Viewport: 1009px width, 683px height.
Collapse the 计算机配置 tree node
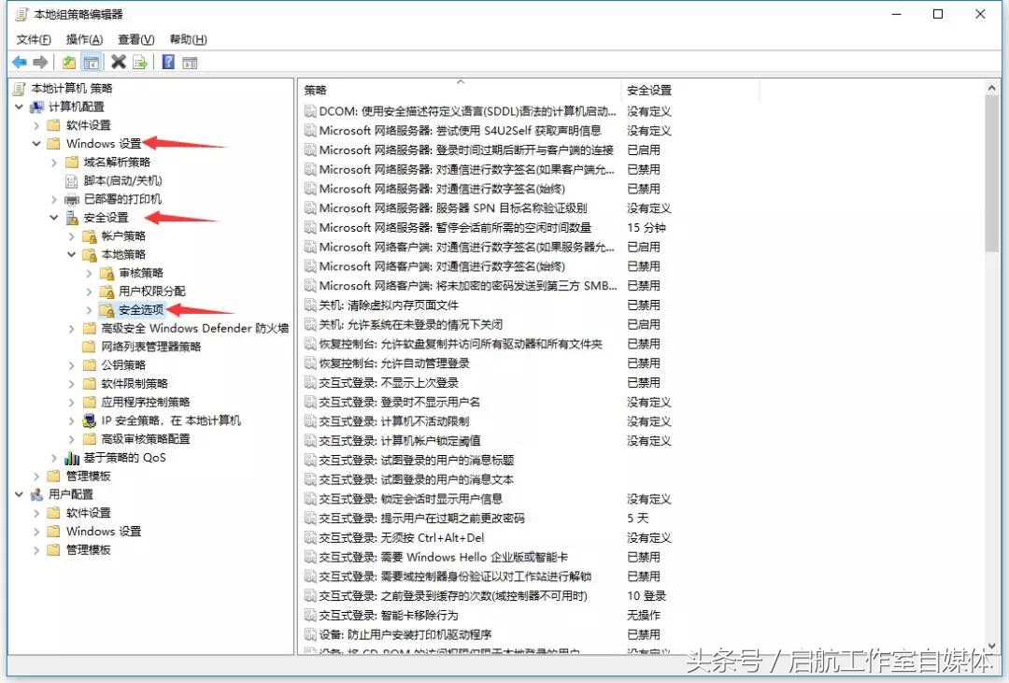pyautogui.click(x=21, y=107)
